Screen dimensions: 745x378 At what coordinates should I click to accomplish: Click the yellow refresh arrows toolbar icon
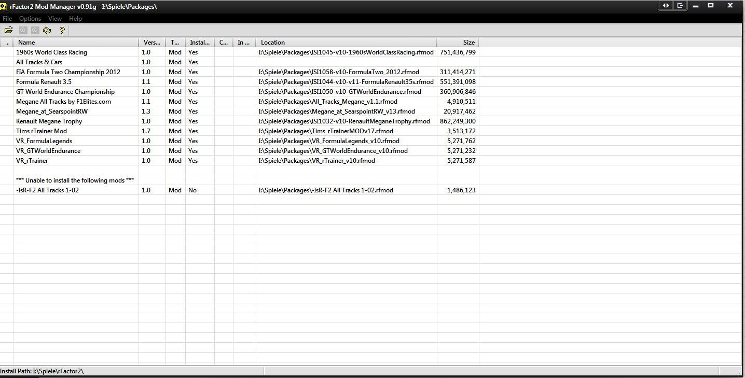click(x=47, y=31)
